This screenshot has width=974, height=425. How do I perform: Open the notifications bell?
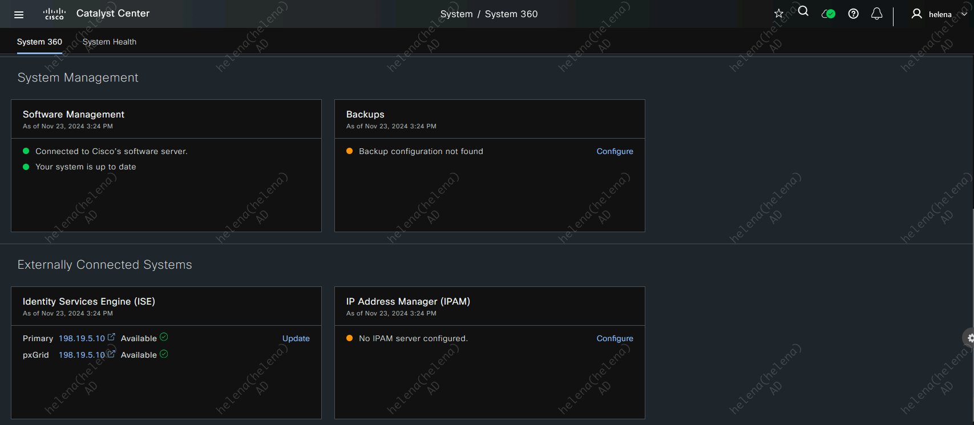[877, 14]
